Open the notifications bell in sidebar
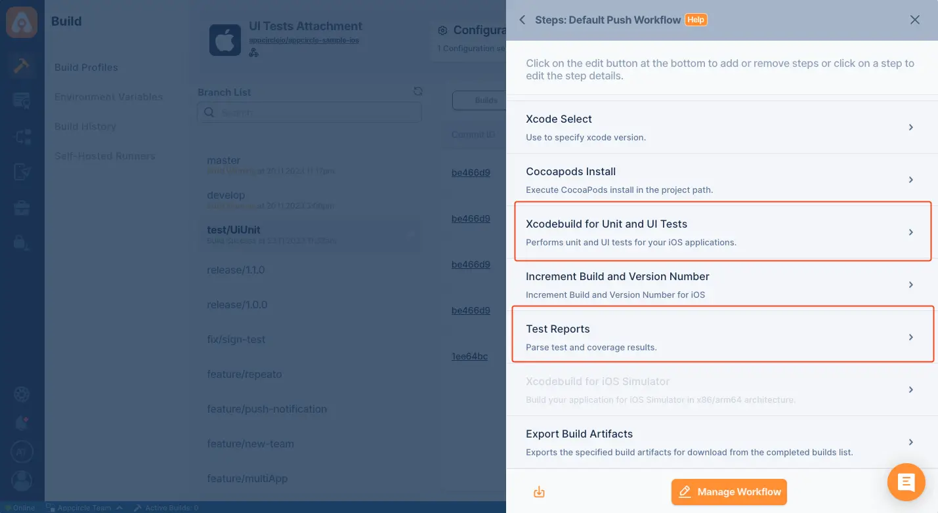The height and width of the screenshot is (513, 938). 22,422
